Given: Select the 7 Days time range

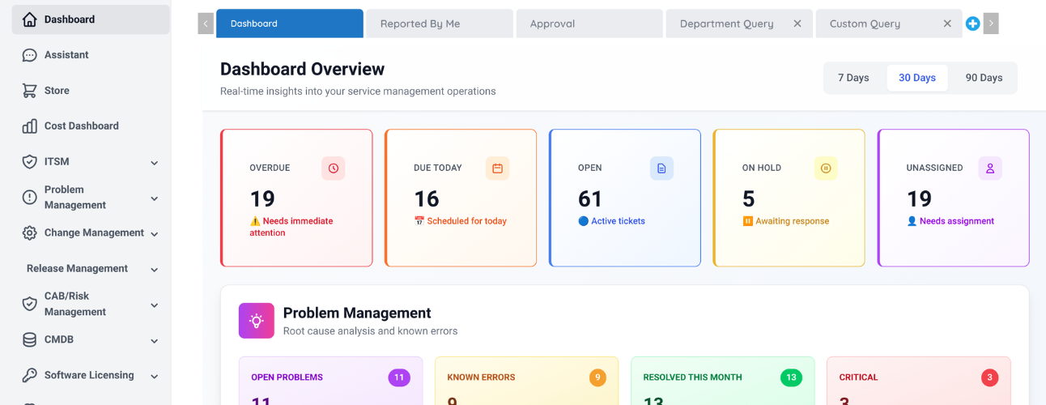Looking at the screenshot, I should point(853,78).
